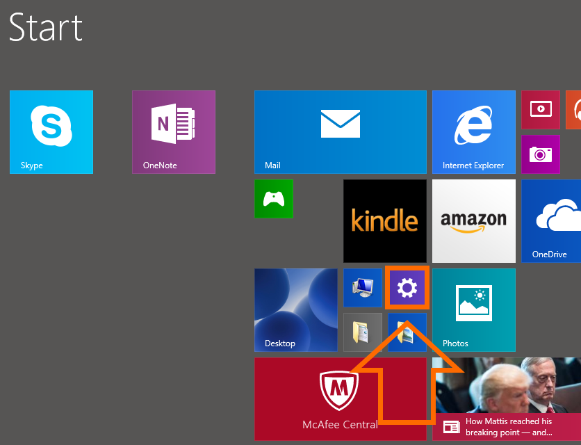The height and width of the screenshot is (445, 581).
Task: Open the This PC computer tile
Action: [x=363, y=288]
